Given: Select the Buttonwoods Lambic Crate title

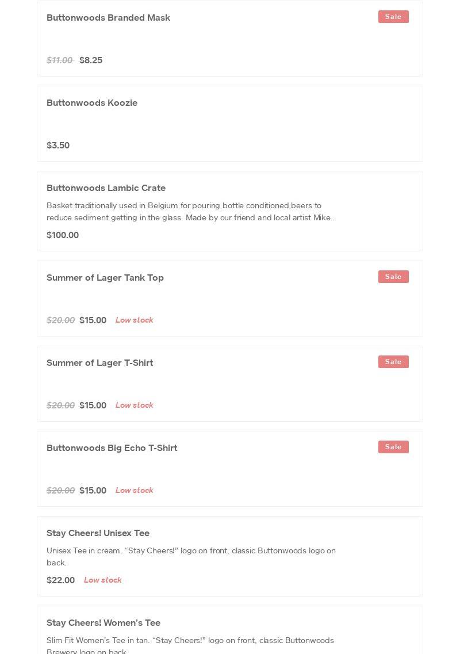Looking at the screenshot, I should [106, 188].
